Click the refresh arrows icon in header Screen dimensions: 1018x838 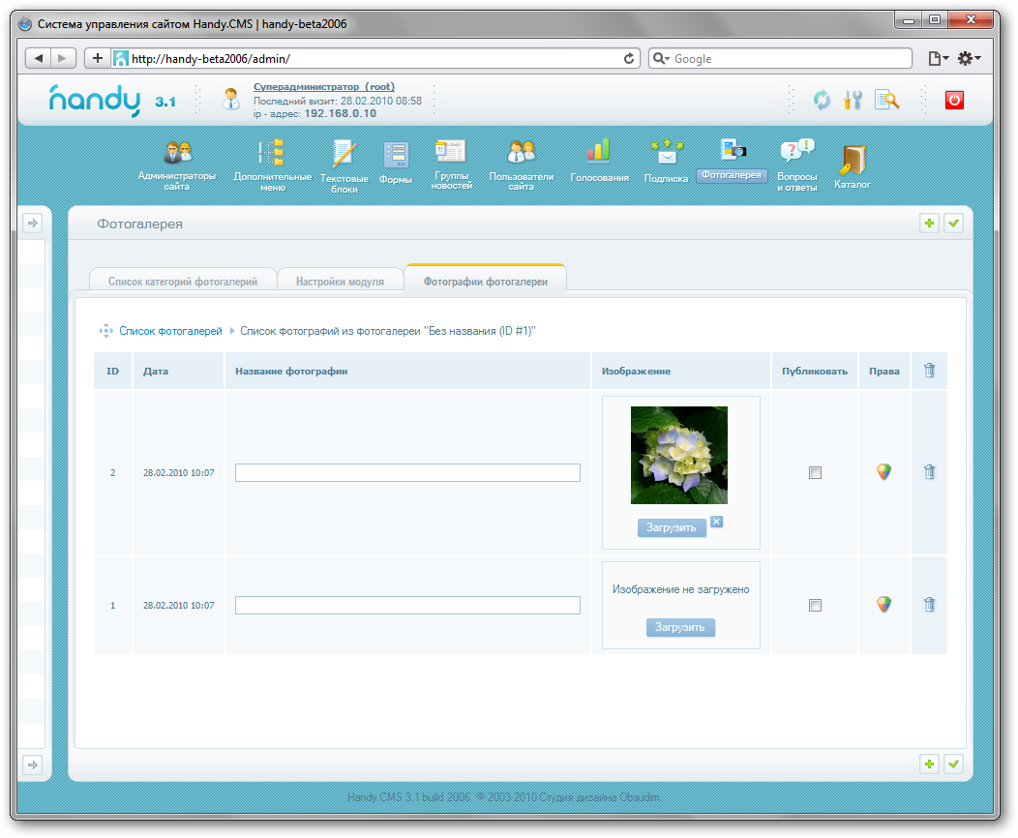tap(822, 100)
